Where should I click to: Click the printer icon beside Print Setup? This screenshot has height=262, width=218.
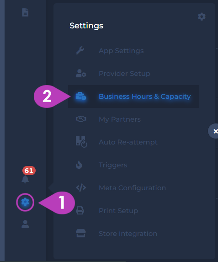click(x=80, y=210)
